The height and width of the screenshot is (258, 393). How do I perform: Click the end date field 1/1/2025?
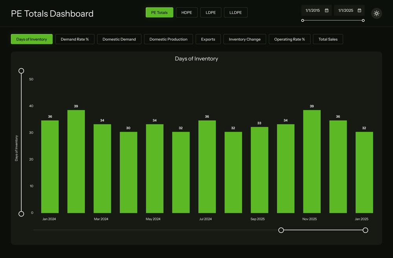[x=349, y=11]
